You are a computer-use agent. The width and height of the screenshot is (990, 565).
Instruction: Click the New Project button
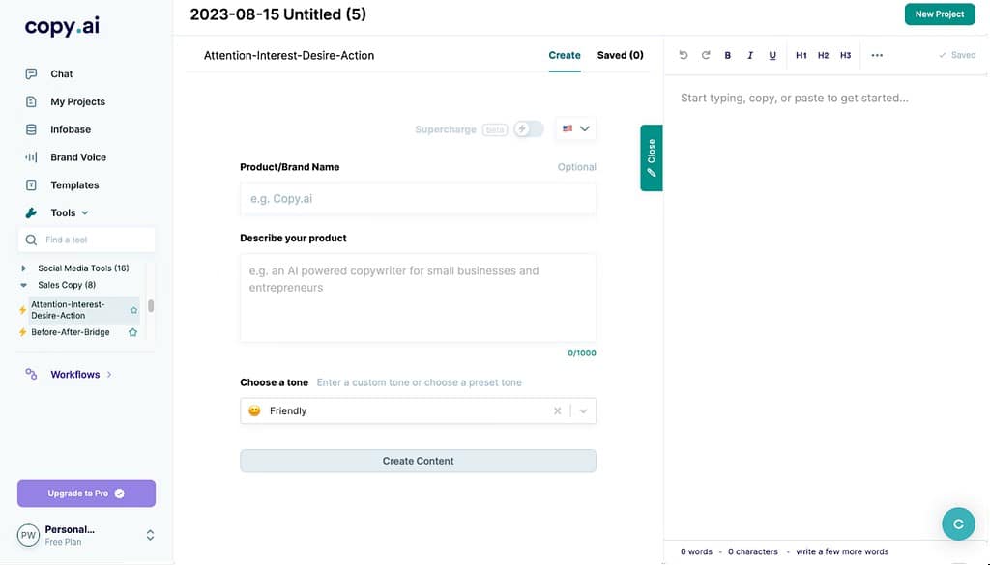pos(939,14)
